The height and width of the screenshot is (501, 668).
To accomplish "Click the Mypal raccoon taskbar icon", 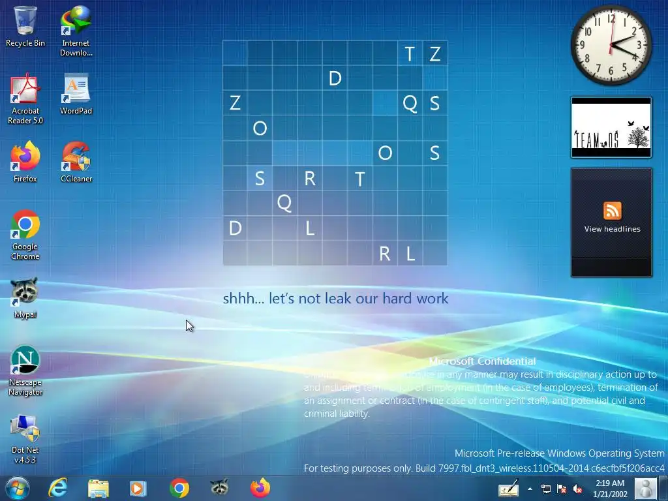I will (x=219, y=487).
